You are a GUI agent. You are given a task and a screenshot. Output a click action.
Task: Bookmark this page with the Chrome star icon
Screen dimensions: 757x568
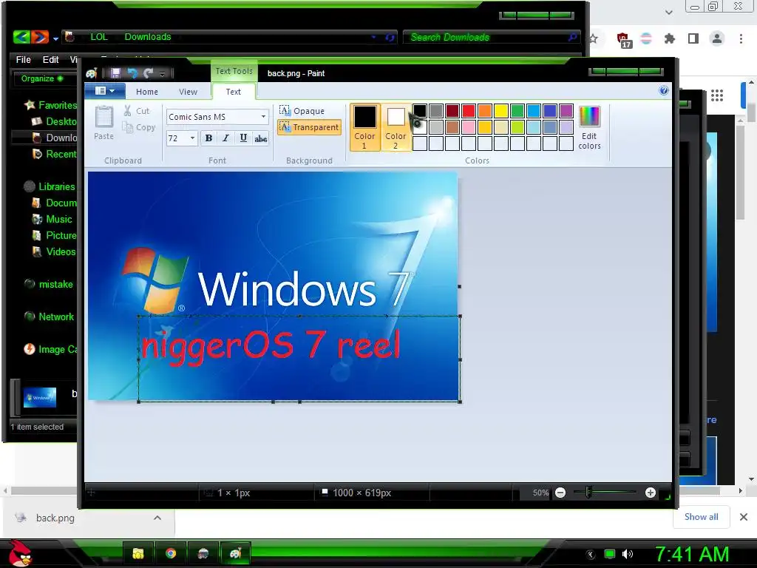(x=594, y=38)
